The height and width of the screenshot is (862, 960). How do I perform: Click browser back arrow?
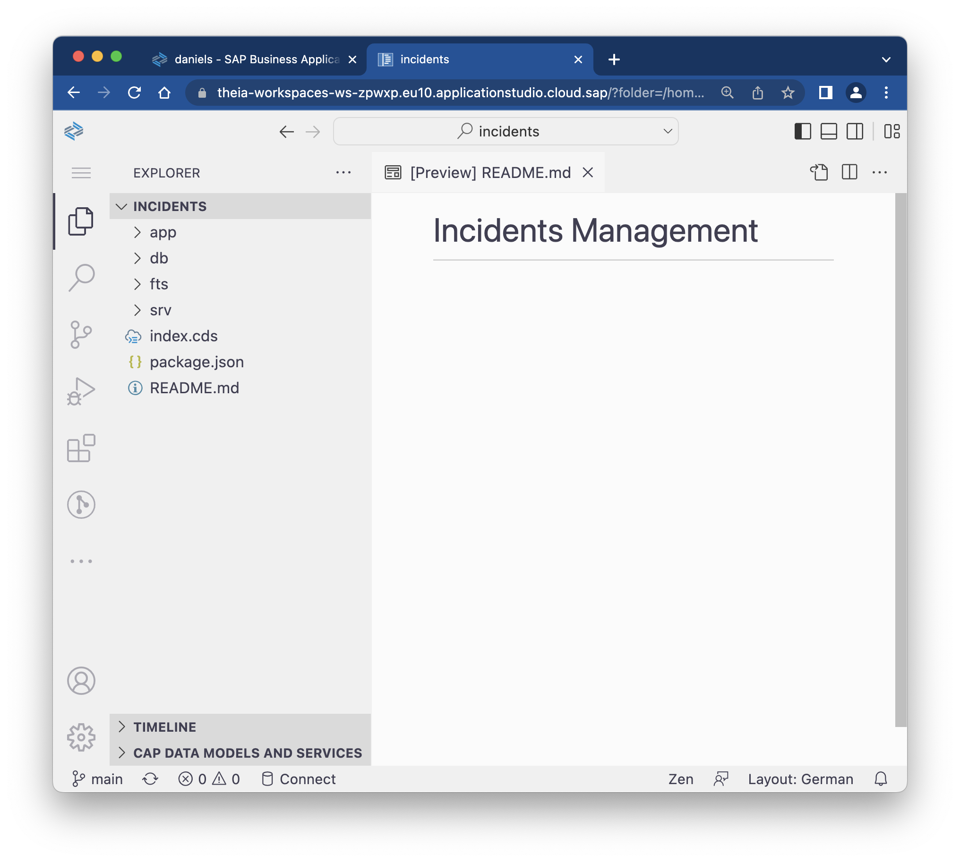tap(74, 93)
